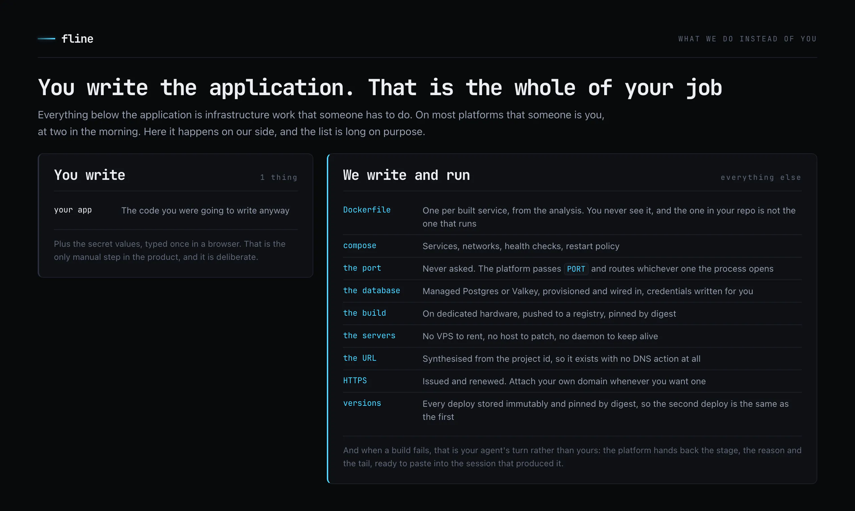Click 'Issued and renewed' HTTPS description
Screen dimensions: 855x511
click(564, 381)
